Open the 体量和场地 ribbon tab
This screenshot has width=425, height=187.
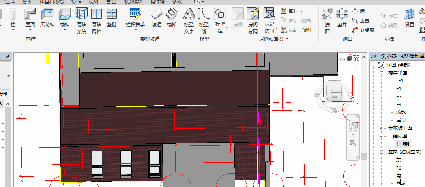point(52,2)
